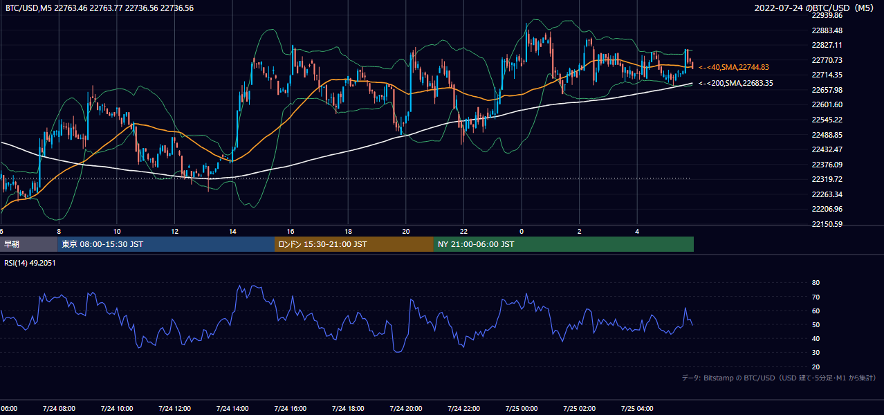The height and width of the screenshot is (415, 884).
Task: Click hour tick 22 under price chart
Action: [x=463, y=231]
